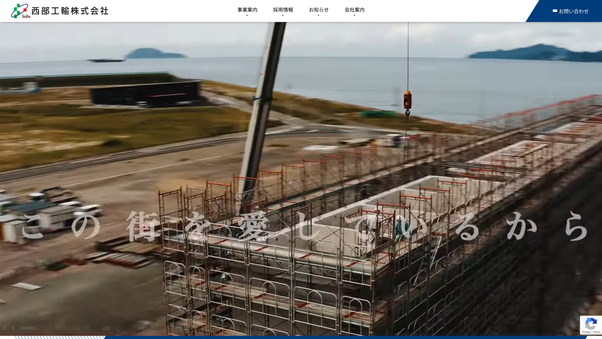602x339 pixels.
Task: Expand the 会社案内 submenu arrow
Action: [354, 15]
